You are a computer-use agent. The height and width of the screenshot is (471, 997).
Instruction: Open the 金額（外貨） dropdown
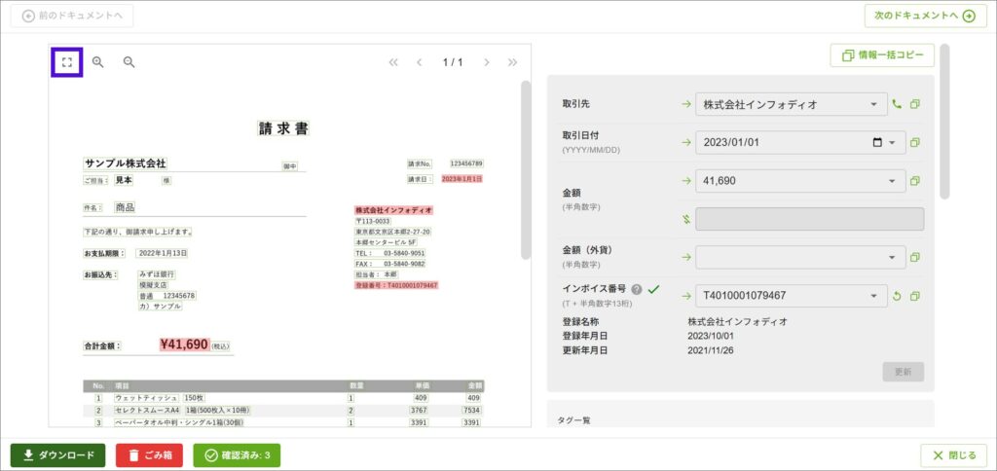[x=893, y=257]
